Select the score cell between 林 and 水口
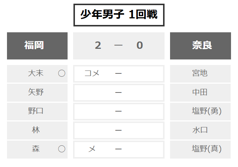The image size is (238, 167). tap(119, 130)
